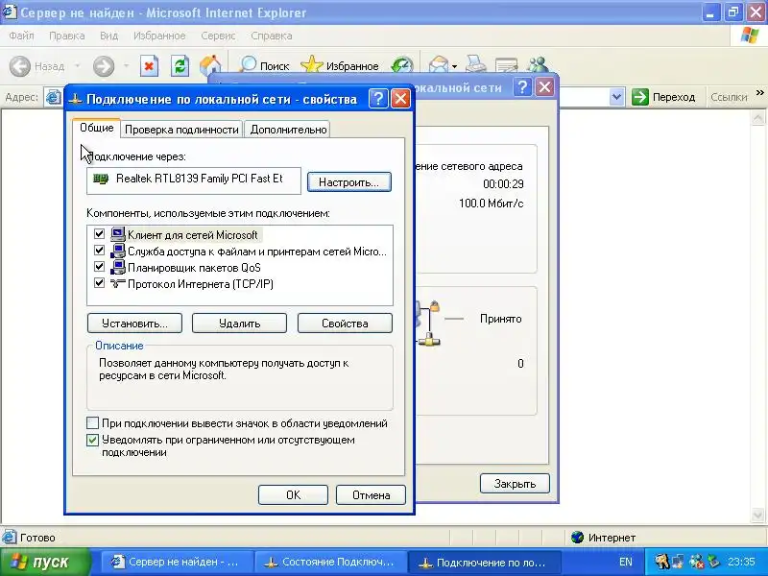Click the Print icon in IE toolbar

pos(475,64)
